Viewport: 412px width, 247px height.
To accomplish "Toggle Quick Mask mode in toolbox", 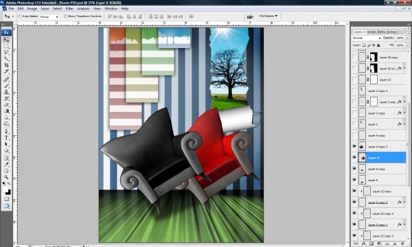I will [6, 199].
